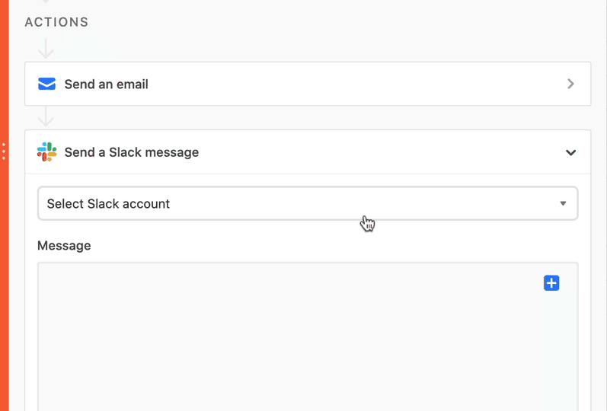
Task: Open the Select Slack account dropdown
Action: point(308,203)
